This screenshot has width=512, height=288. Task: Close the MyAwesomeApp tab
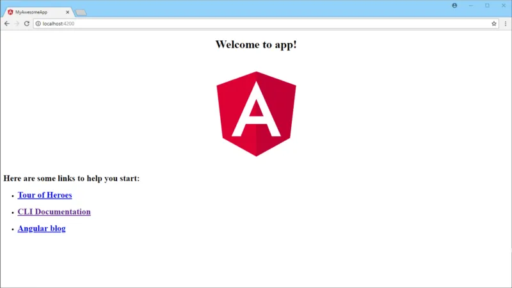pyautogui.click(x=68, y=12)
